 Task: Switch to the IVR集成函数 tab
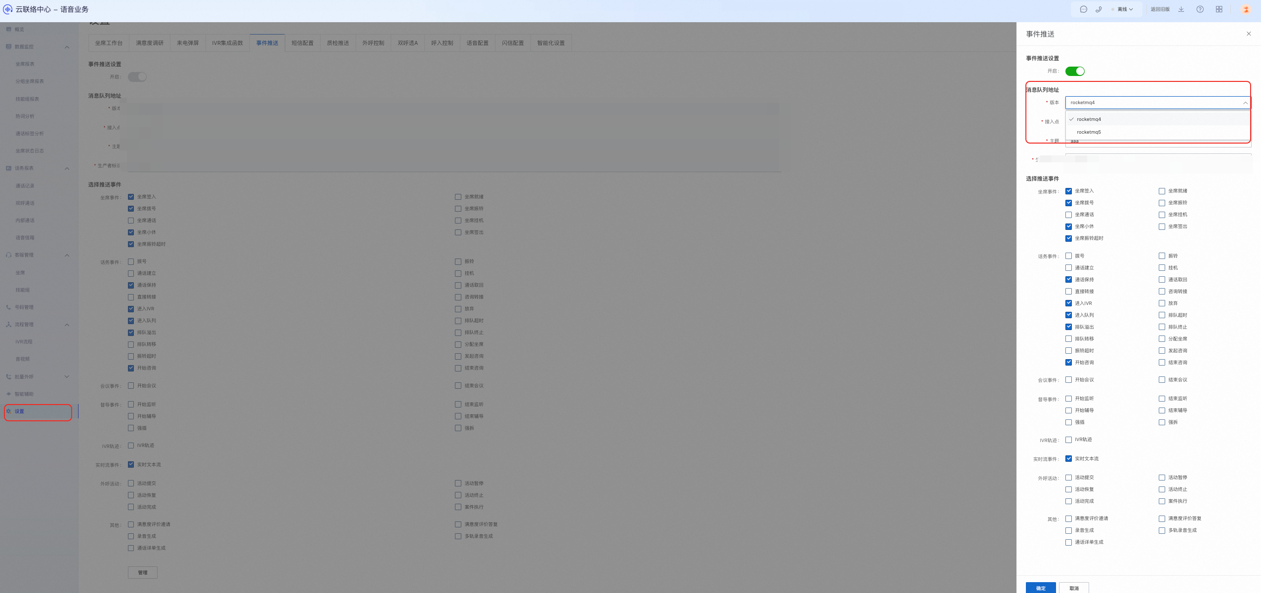[228, 43]
